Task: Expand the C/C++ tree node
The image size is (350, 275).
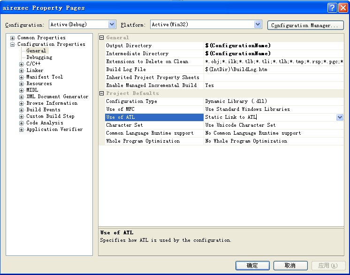Action: pyautogui.click(x=22, y=64)
